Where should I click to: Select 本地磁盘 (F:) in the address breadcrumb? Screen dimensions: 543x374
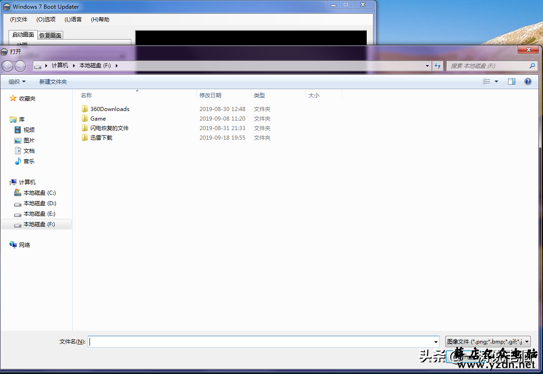point(95,66)
